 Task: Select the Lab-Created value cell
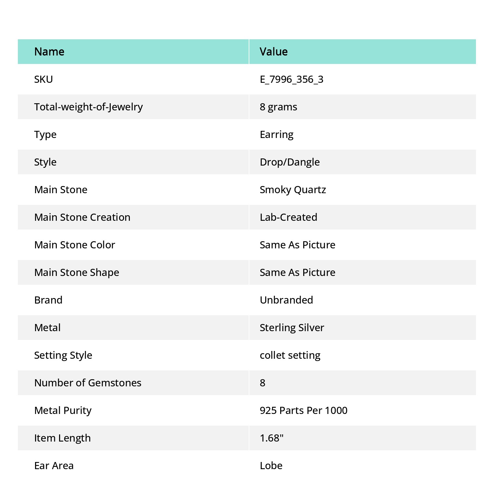(363, 217)
